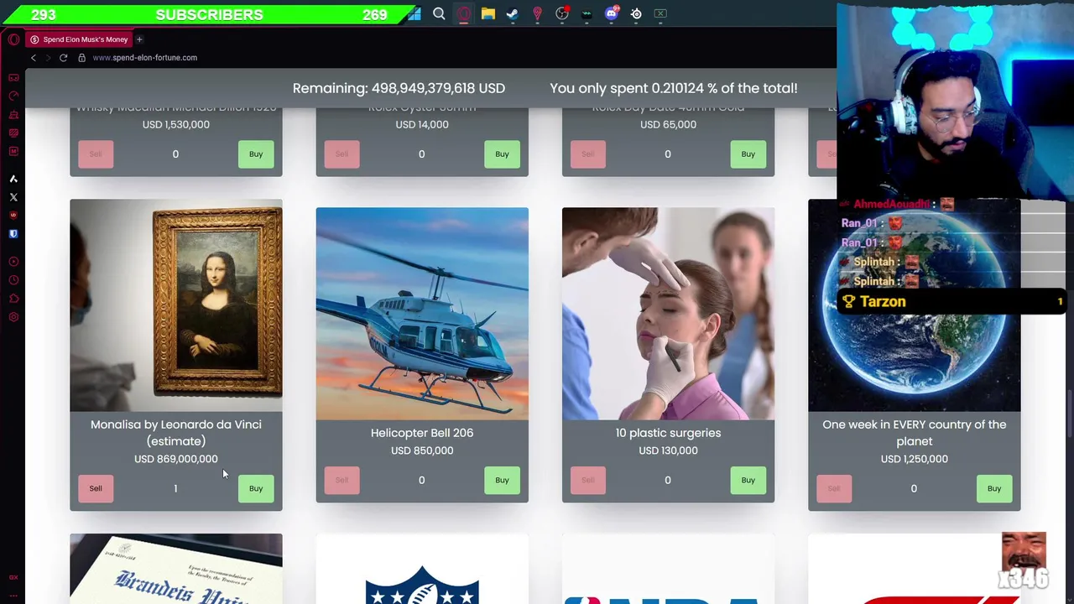Viewport: 1074px width, 604px height.
Task: Select the Spend Elon Musk's Money tab
Action: [80, 39]
